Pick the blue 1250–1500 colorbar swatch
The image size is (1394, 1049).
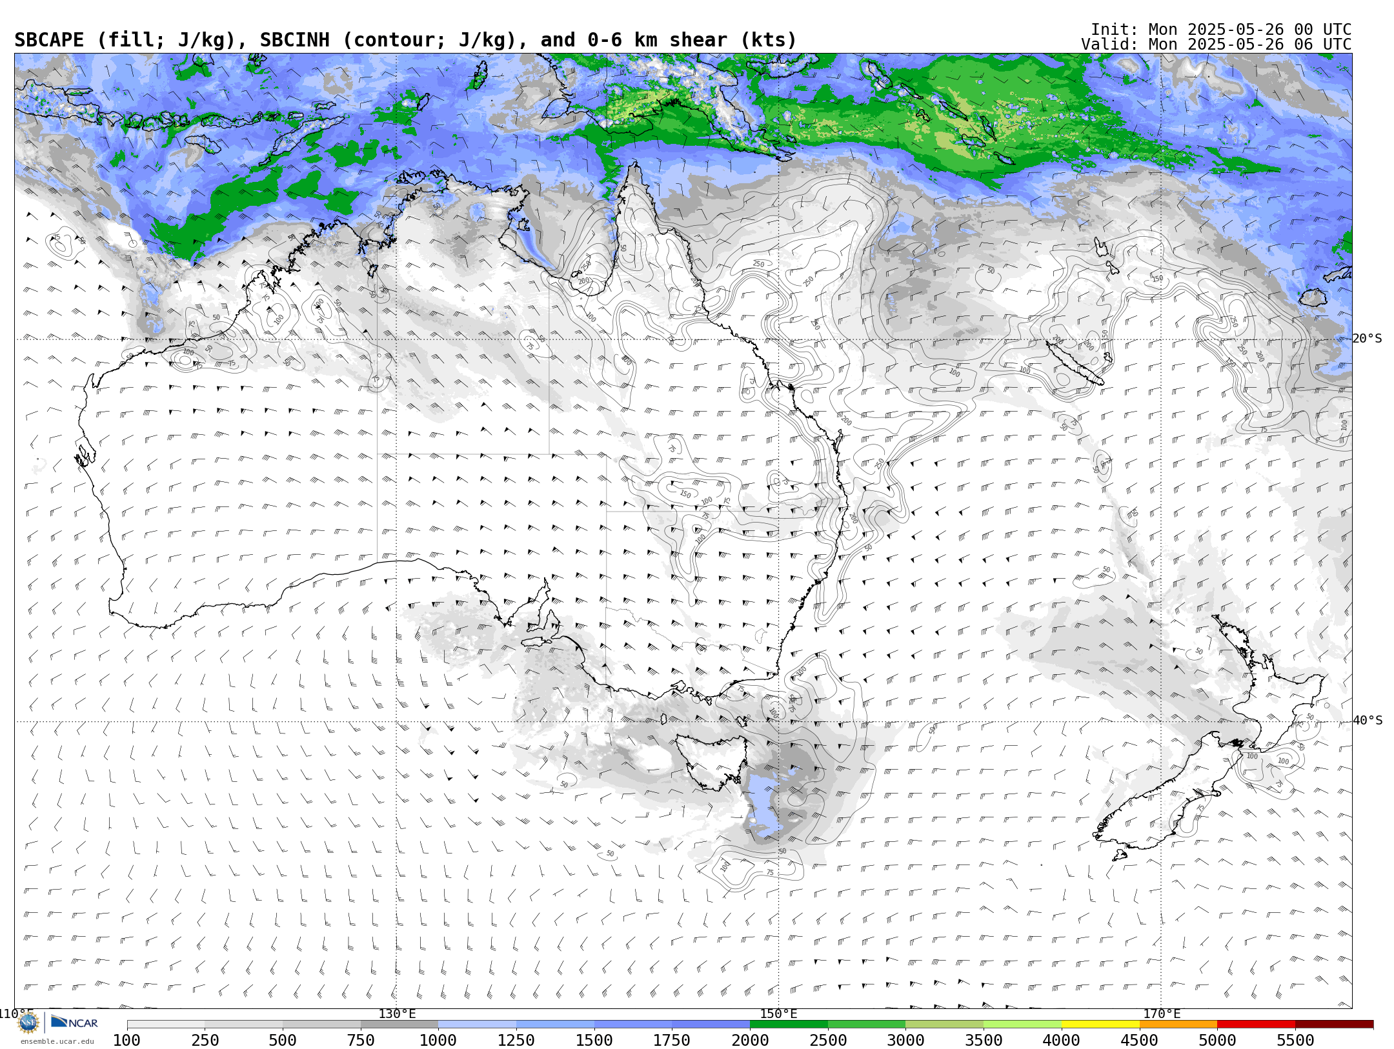point(555,1024)
